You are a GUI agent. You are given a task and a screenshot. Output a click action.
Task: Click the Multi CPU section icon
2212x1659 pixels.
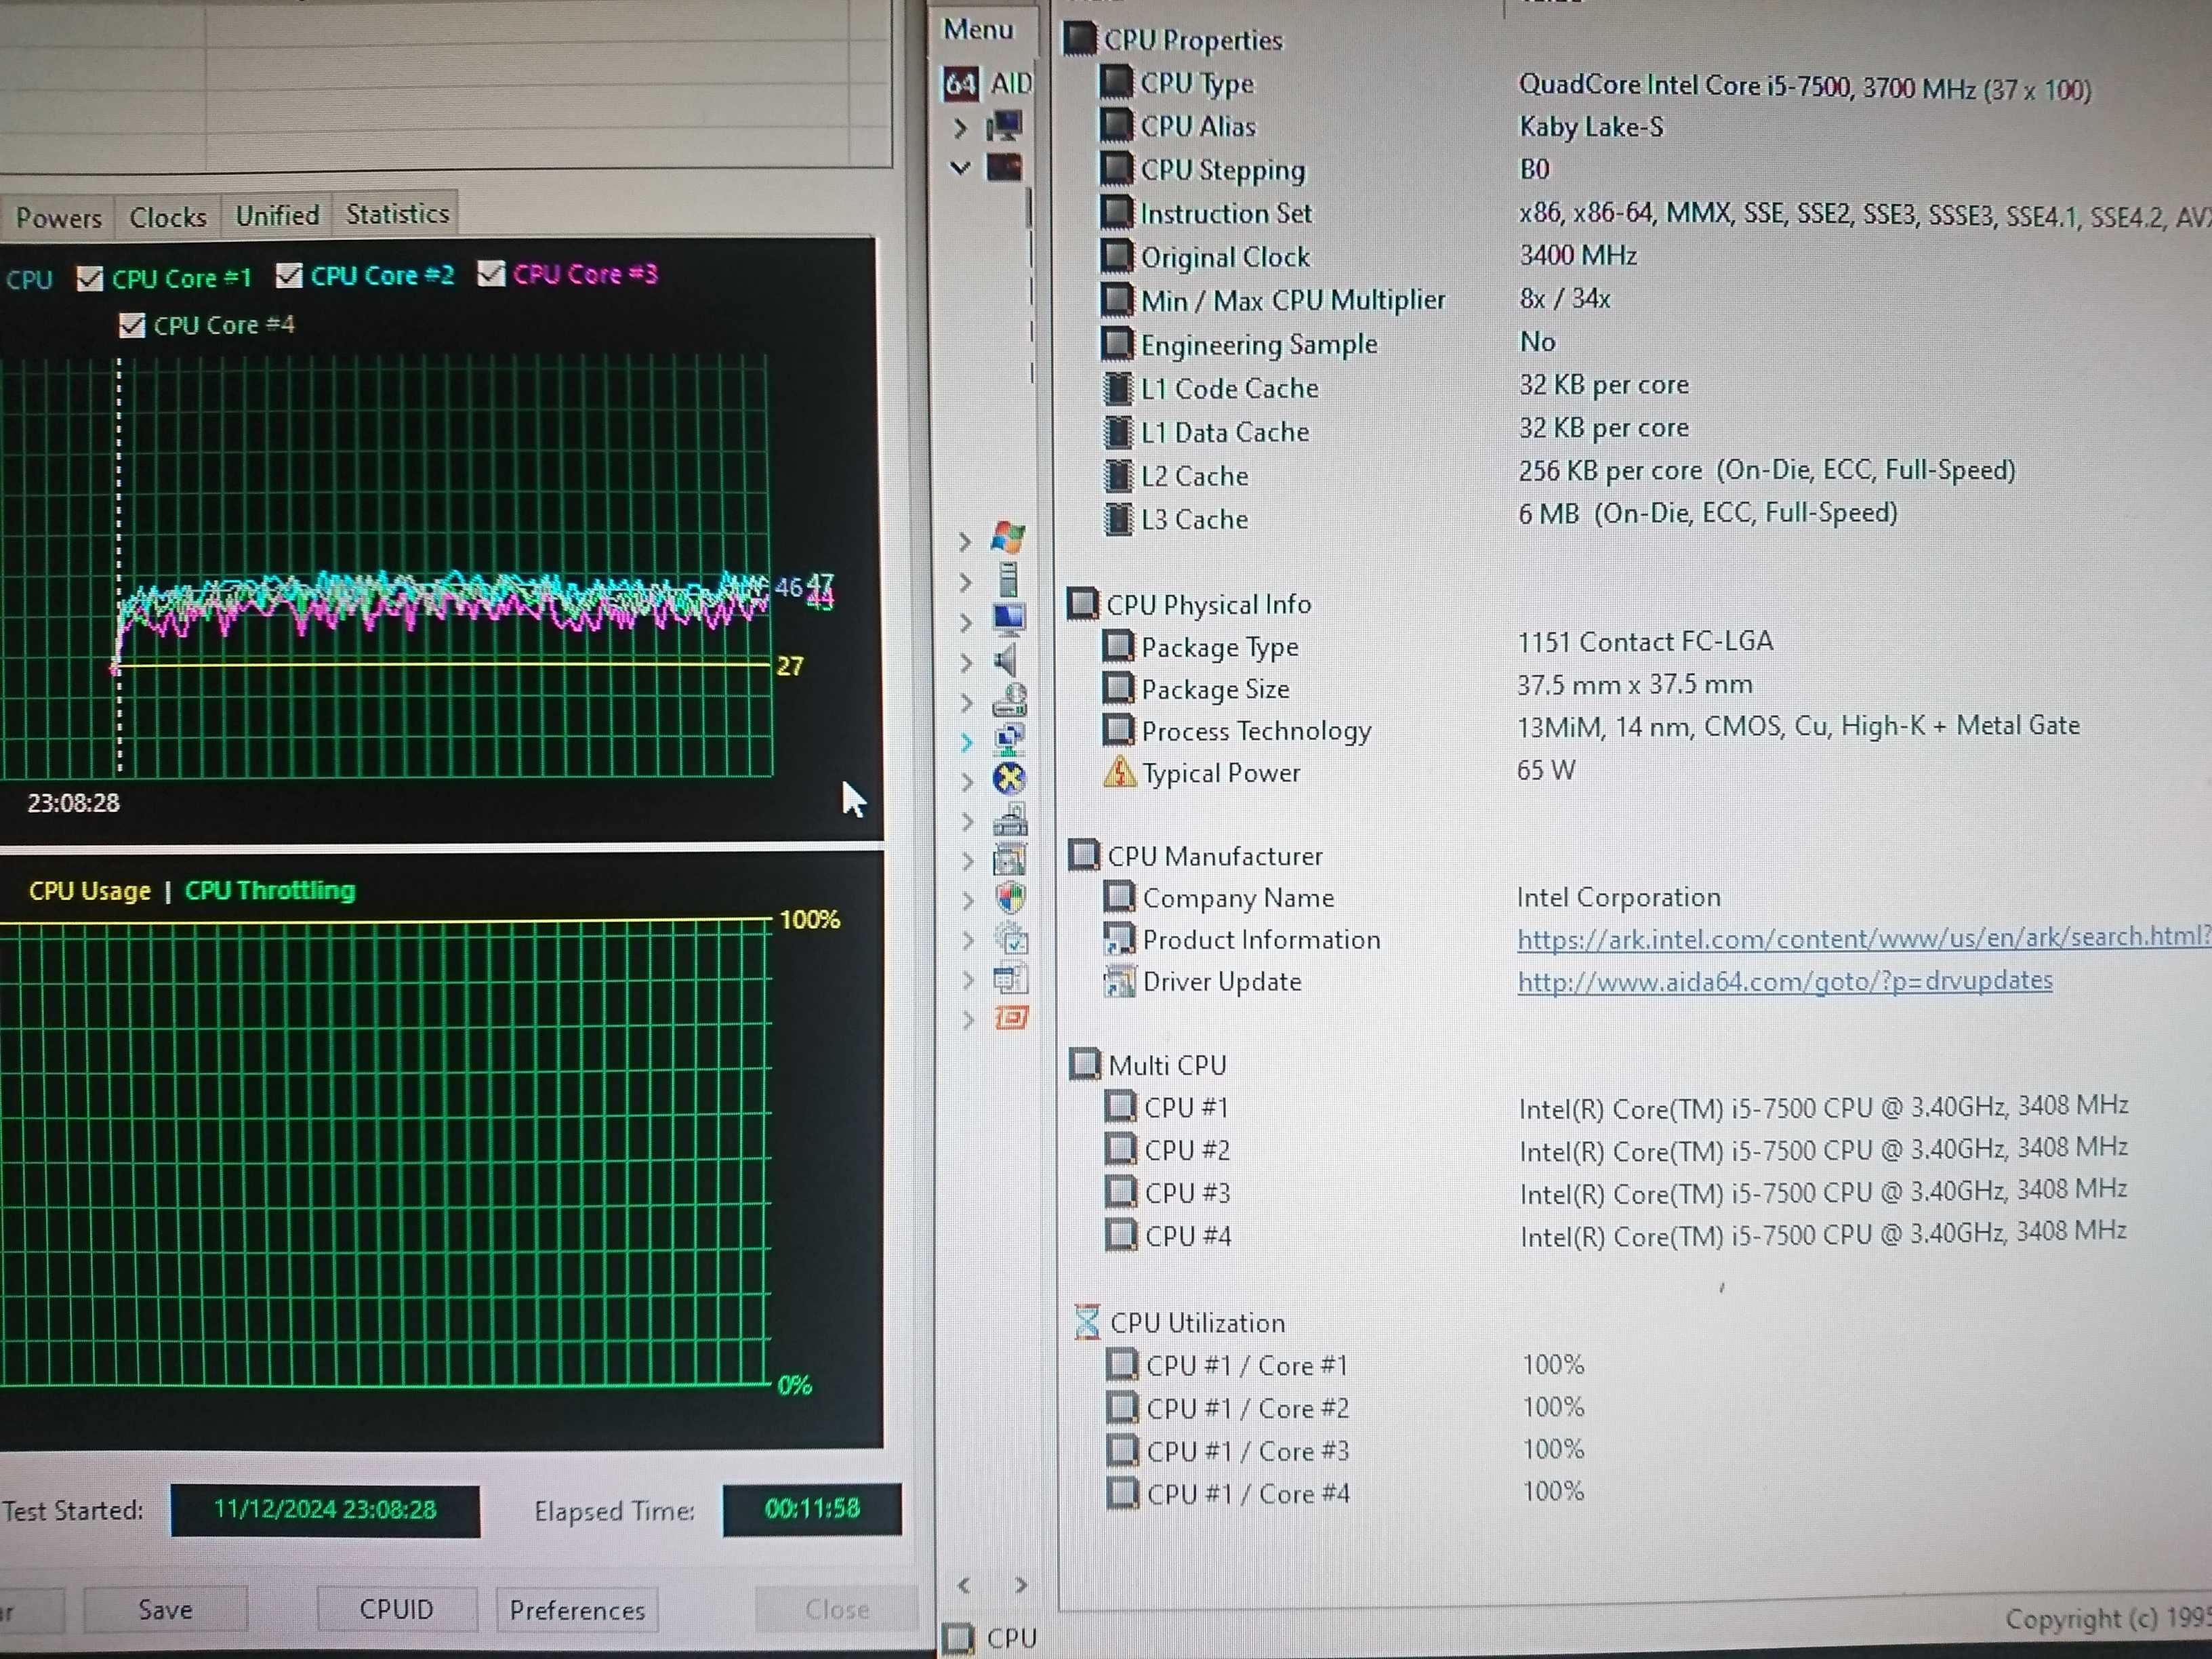[1085, 1064]
